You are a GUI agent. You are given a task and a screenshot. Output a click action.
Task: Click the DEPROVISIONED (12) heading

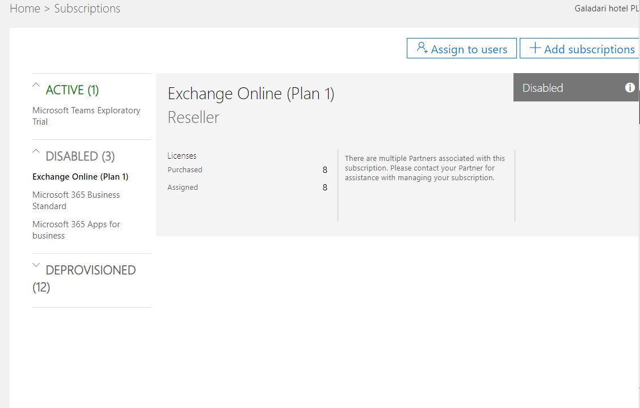(x=84, y=279)
